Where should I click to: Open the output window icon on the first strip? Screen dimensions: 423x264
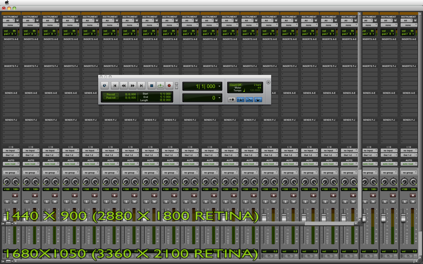[x=18, y=155]
